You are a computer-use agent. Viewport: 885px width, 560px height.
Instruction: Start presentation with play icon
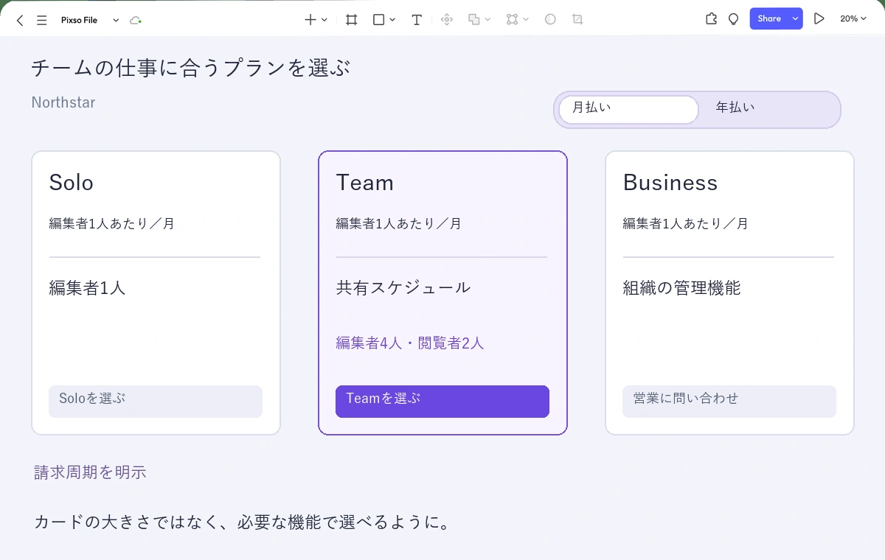tap(819, 19)
